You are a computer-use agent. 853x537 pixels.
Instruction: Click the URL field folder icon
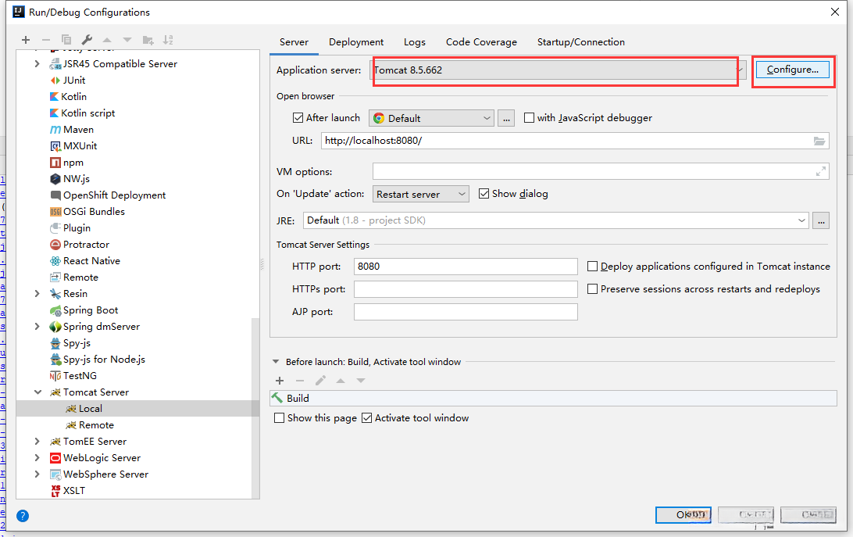click(819, 141)
